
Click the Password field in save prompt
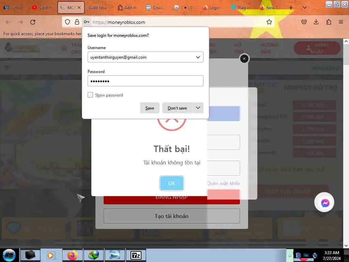point(145,81)
